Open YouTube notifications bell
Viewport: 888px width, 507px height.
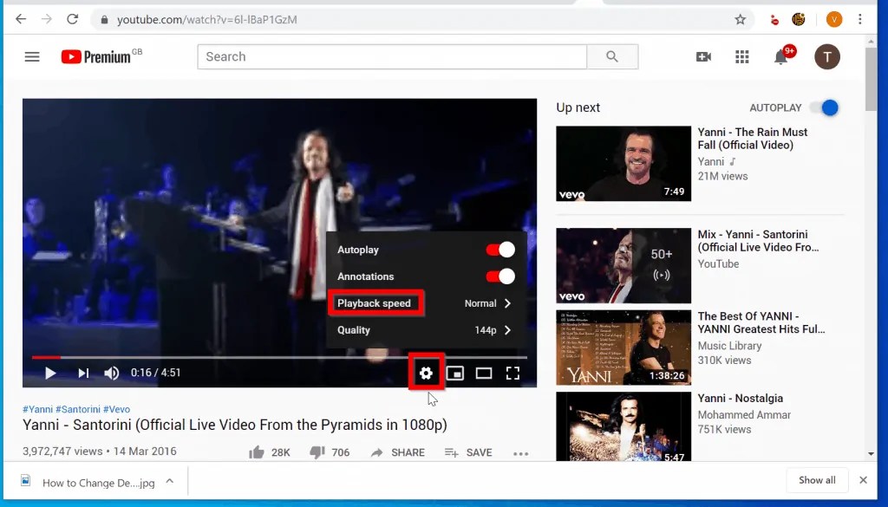coord(781,56)
